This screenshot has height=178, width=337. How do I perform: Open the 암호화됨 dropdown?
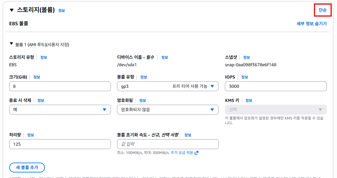[168, 110]
